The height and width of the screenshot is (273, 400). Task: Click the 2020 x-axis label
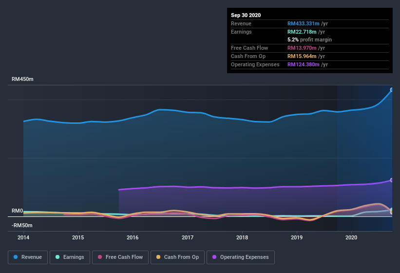pyautogui.click(x=351, y=237)
